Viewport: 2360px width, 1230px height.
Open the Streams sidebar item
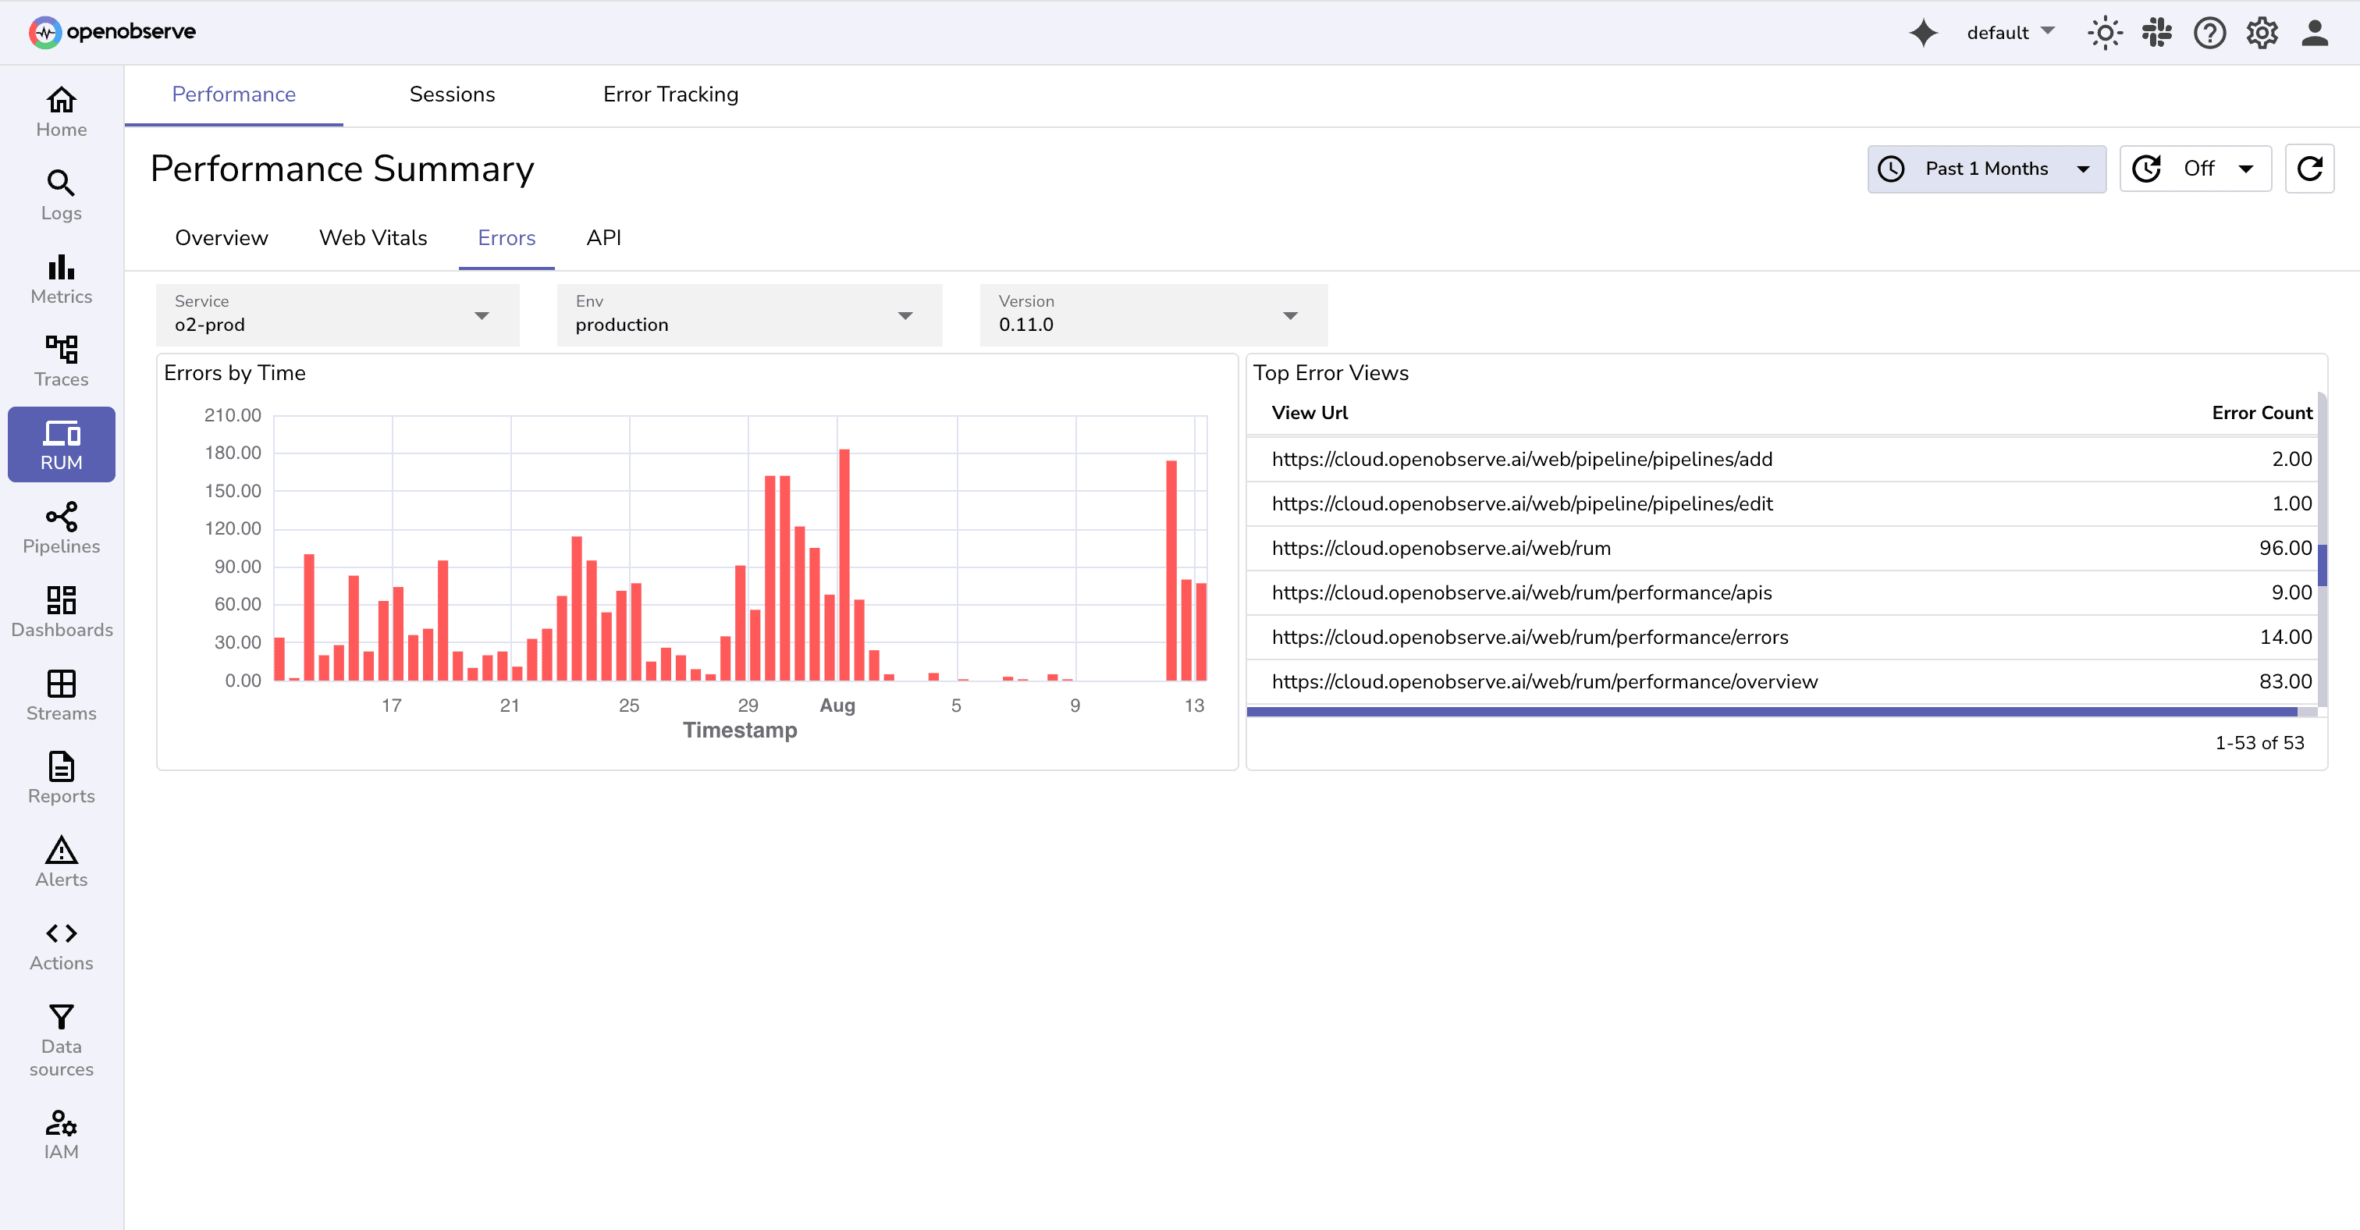(60, 695)
